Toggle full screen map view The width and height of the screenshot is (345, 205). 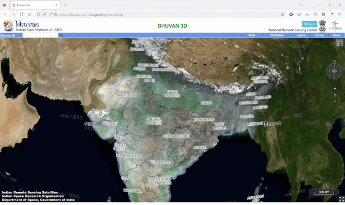tap(342, 199)
